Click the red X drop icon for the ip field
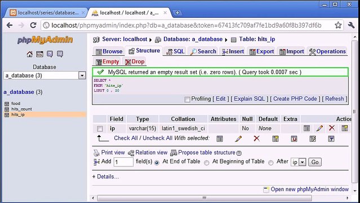 332,128
